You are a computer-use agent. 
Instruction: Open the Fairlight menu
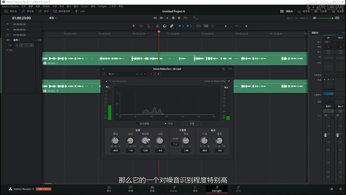coord(102,6)
